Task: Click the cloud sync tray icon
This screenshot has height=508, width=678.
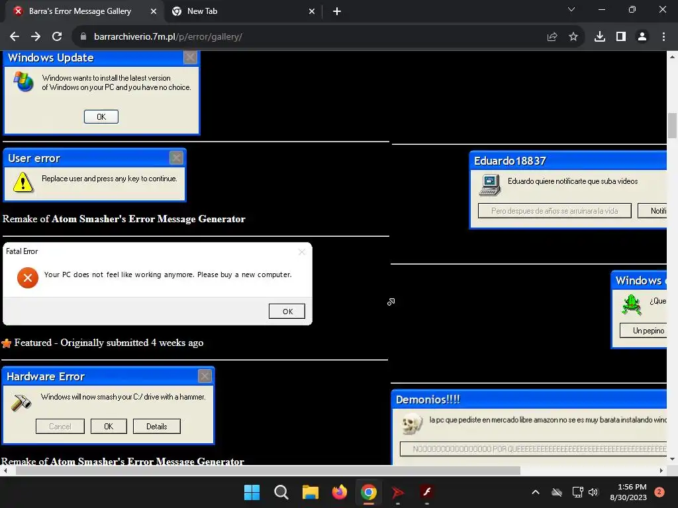Action: click(x=557, y=492)
